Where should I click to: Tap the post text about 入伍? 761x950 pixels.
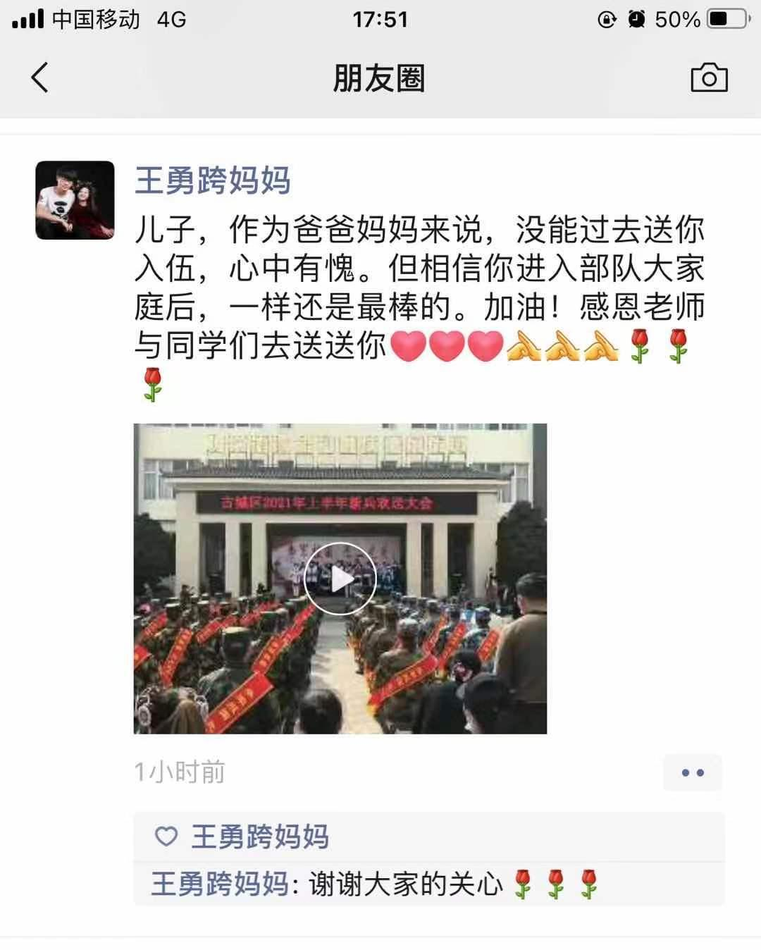pos(420,288)
